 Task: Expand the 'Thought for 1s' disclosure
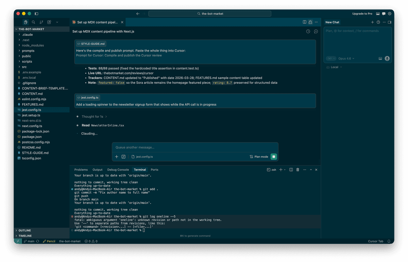pos(92,116)
